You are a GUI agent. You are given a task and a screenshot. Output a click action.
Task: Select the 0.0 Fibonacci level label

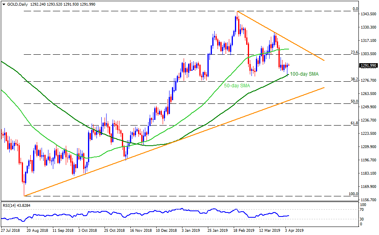[x=355, y=9]
